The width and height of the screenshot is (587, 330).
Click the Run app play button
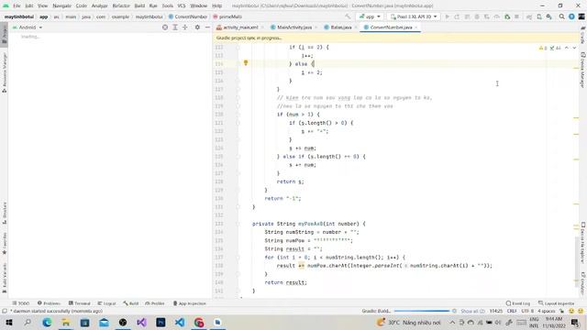coord(447,16)
